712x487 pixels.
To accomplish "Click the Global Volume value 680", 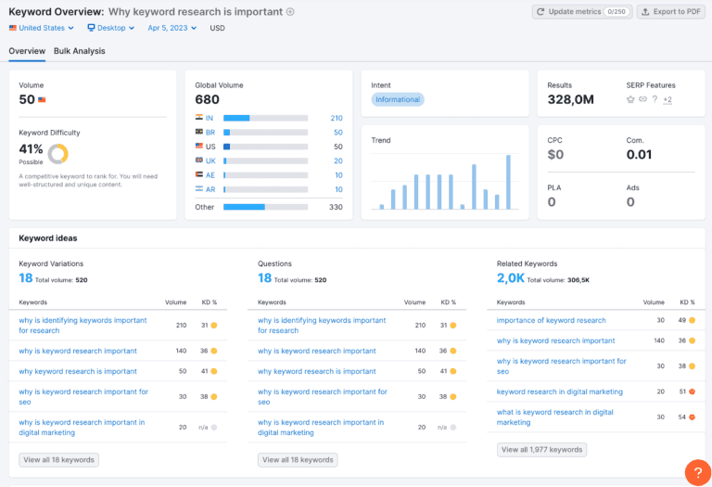I will [x=207, y=99].
